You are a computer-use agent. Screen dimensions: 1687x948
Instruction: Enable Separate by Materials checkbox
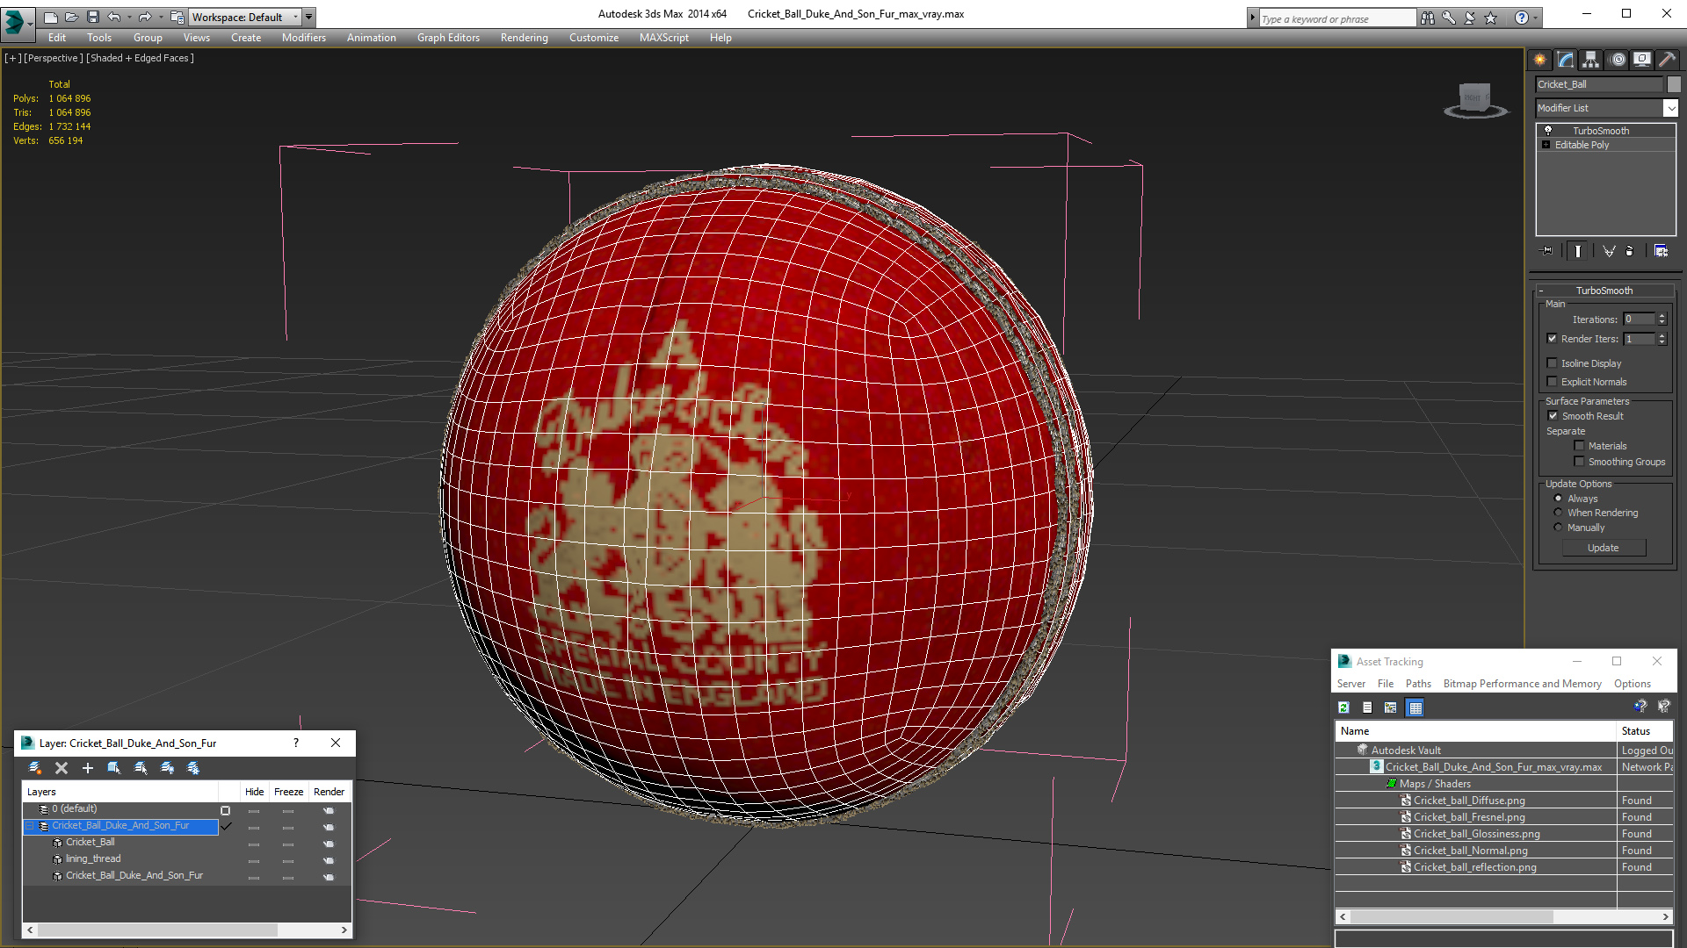[x=1579, y=446]
